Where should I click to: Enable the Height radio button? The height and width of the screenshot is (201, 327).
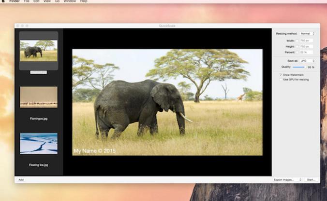pos(297,46)
